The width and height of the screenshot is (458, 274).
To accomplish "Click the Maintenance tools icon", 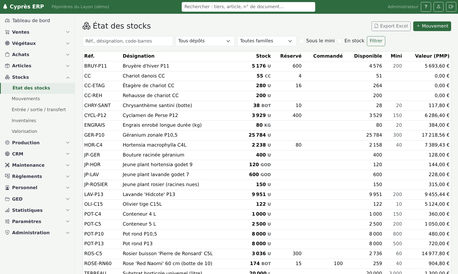I will click(x=7, y=165).
